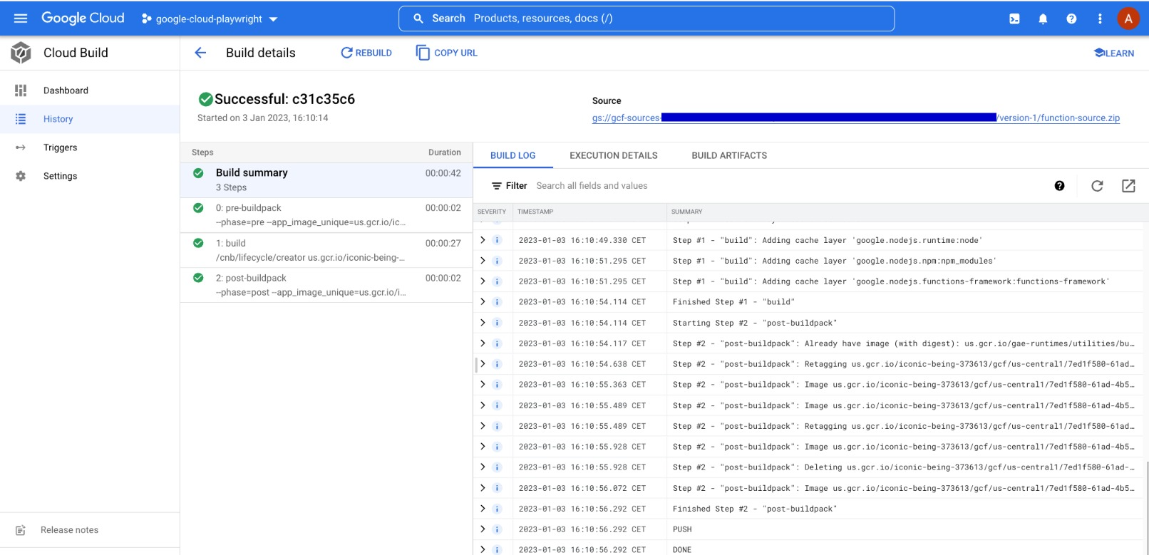Screen dimensions: 1149x555
Task: Click the success check icon for build summary
Action: [198, 173]
